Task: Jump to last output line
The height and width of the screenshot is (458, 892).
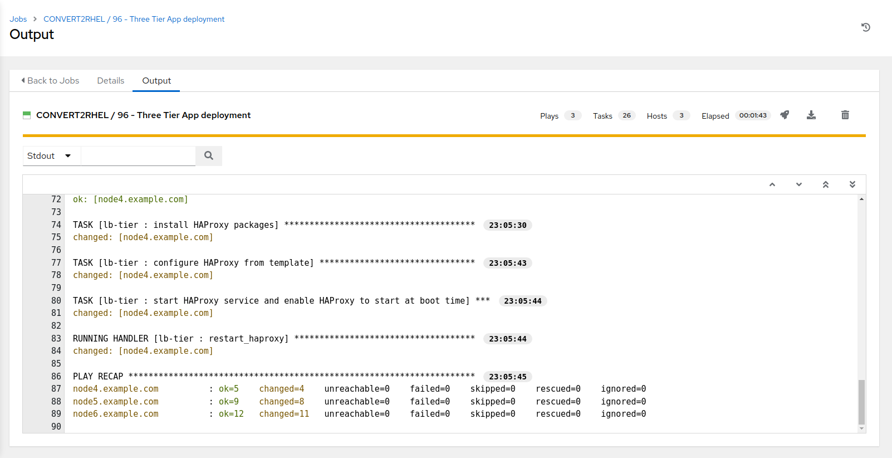Action: [x=852, y=184]
